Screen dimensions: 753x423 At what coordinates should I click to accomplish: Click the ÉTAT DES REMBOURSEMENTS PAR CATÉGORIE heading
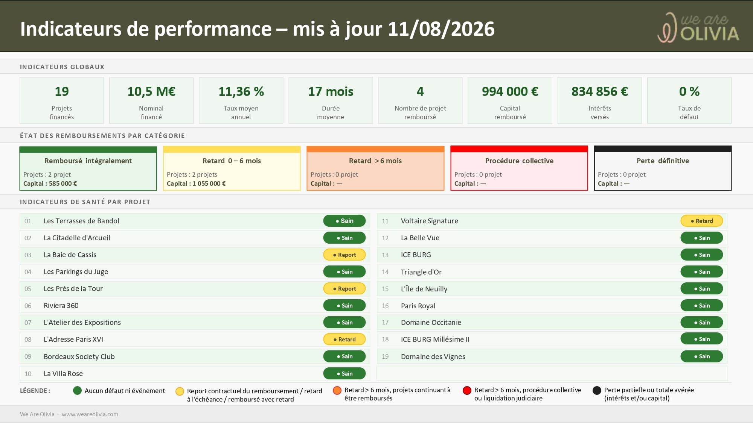point(102,136)
